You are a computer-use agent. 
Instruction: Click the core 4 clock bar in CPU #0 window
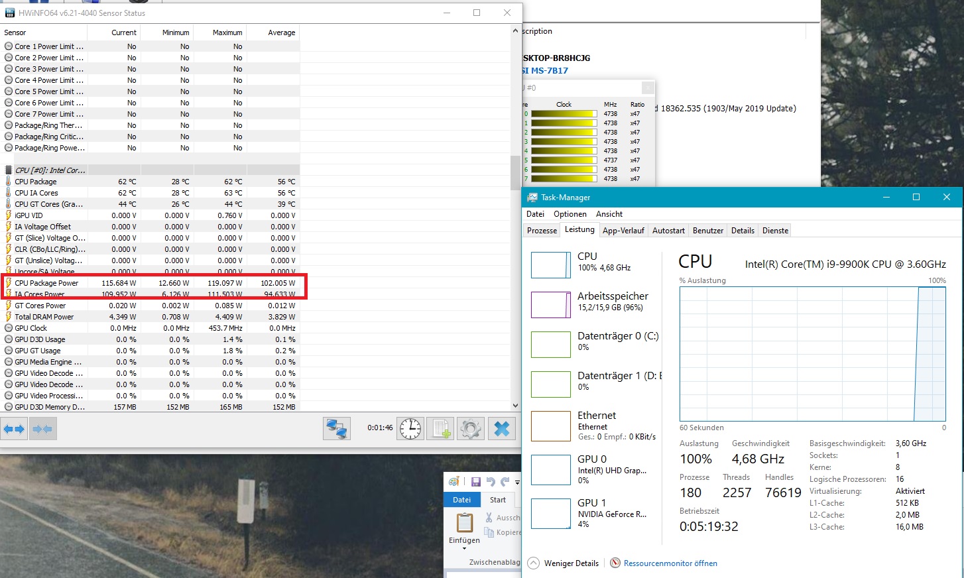(x=564, y=151)
